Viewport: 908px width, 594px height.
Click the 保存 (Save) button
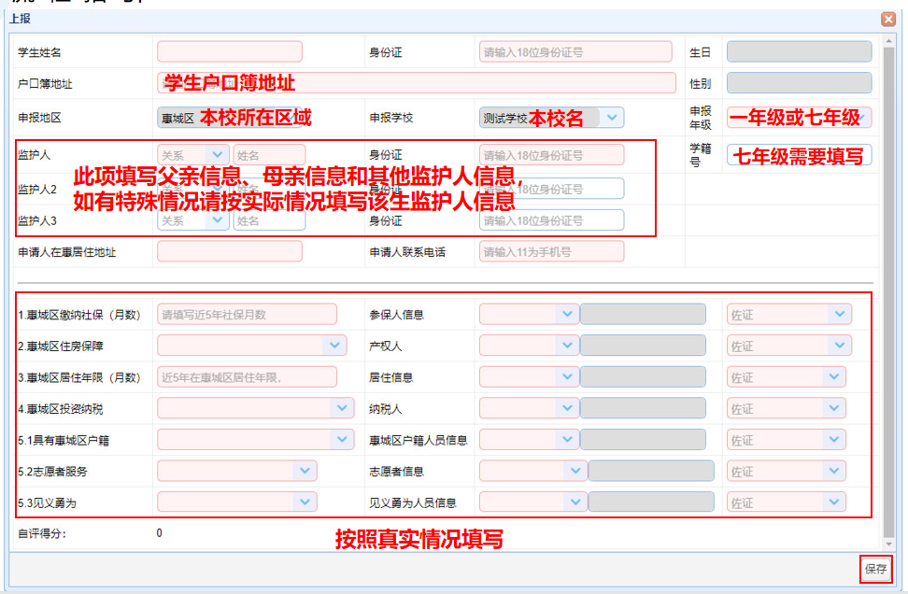[875, 568]
